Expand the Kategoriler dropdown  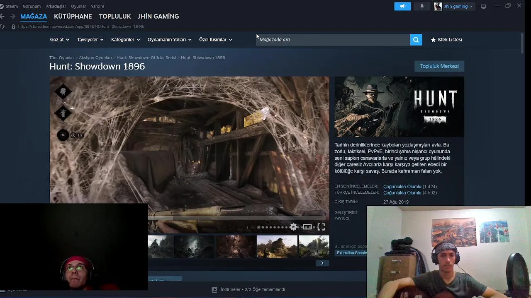click(125, 40)
